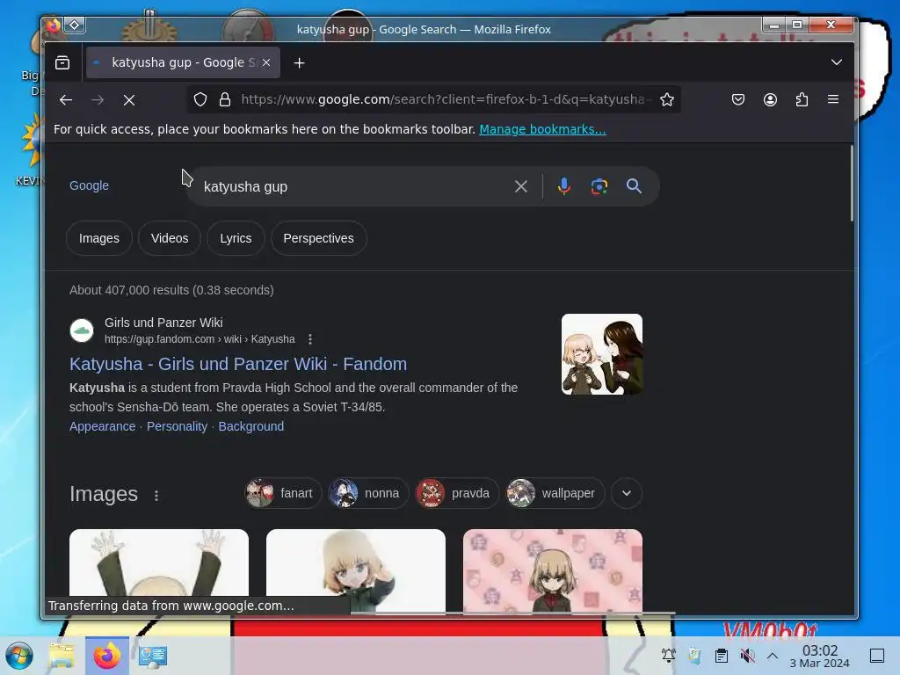
Task: Click Manage bookmarks link
Action: tap(542, 129)
